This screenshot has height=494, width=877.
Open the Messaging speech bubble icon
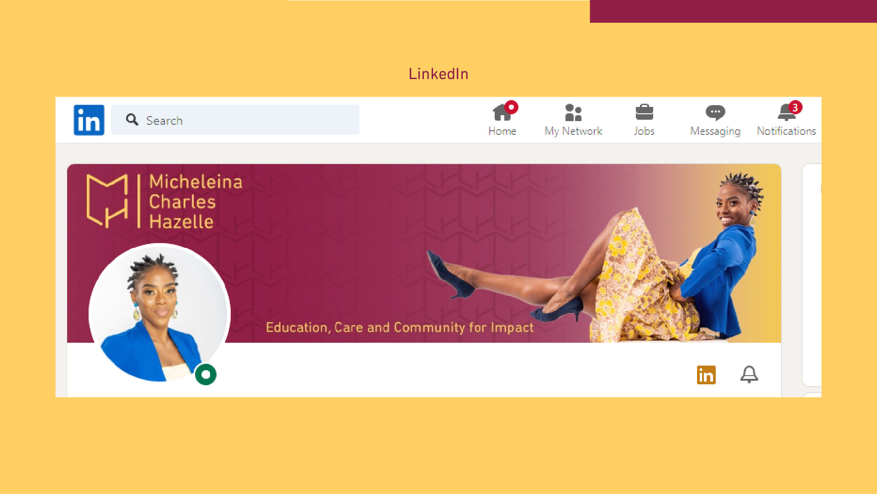coord(715,112)
